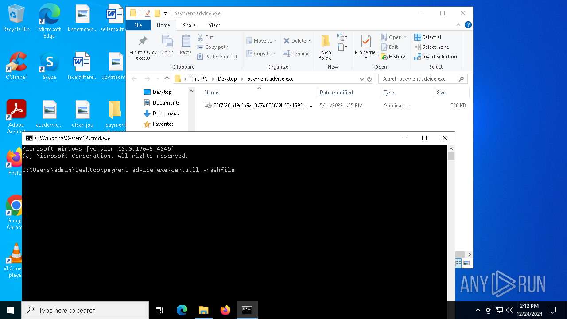Click the Properties icon
567x319 pixels.
(x=366, y=42)
